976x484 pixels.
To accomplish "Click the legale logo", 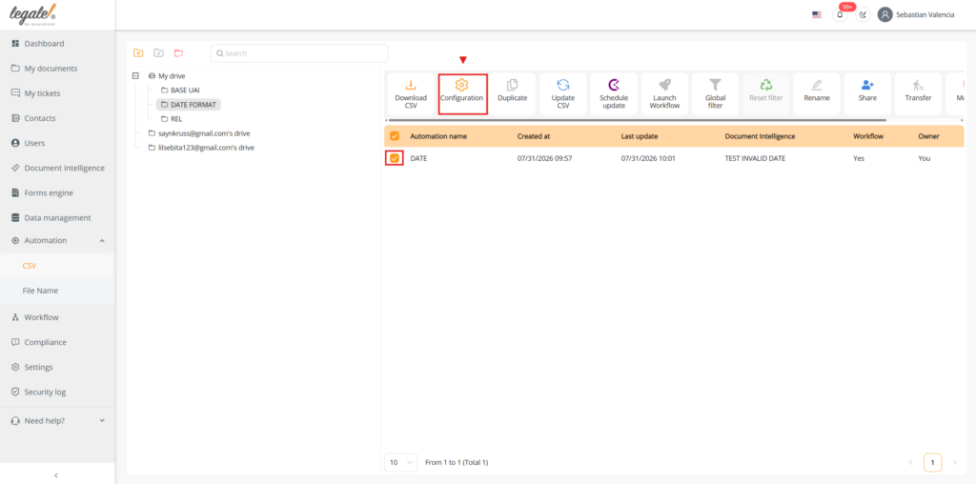I will click(33, 13).
